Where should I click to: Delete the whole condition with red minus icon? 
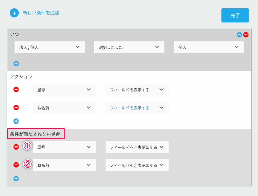pos(246,35)
